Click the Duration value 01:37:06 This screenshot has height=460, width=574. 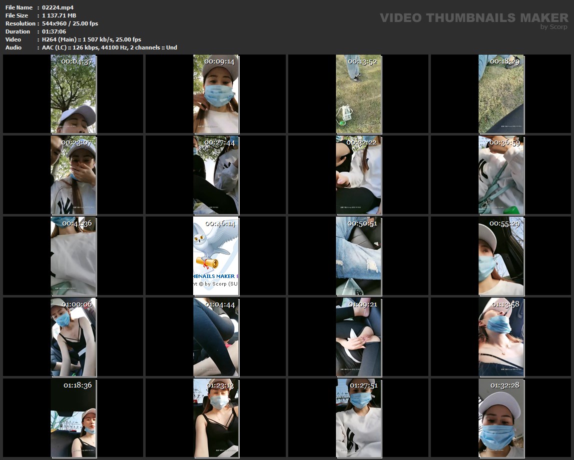tap(54, 31)
